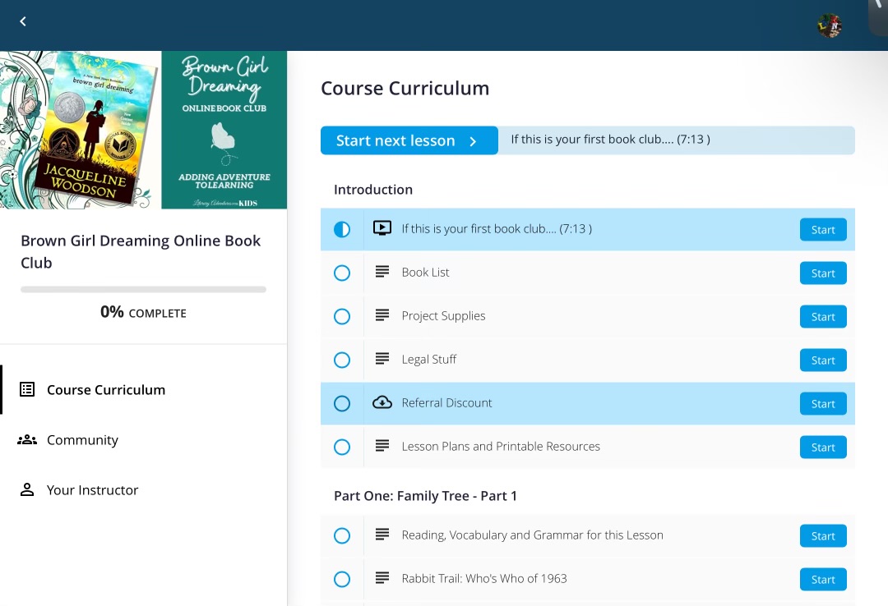
Task: Open the Community tab in sidebar
Action: tap(82, 440)
